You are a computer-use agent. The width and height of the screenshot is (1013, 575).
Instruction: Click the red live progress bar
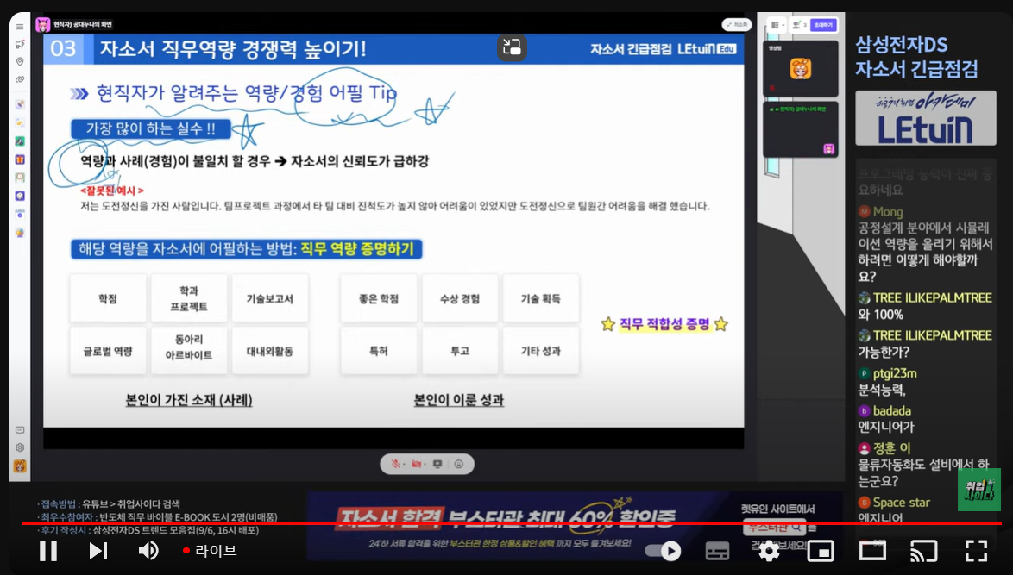click(509, 522)
